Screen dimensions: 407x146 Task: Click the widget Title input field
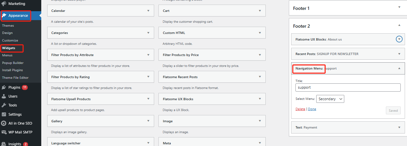coord(348,87)
